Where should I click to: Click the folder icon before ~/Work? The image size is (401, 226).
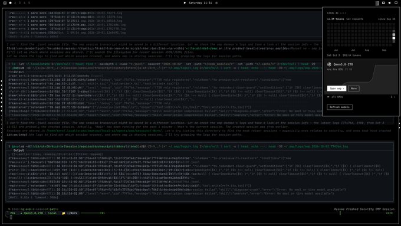point(64,213)
